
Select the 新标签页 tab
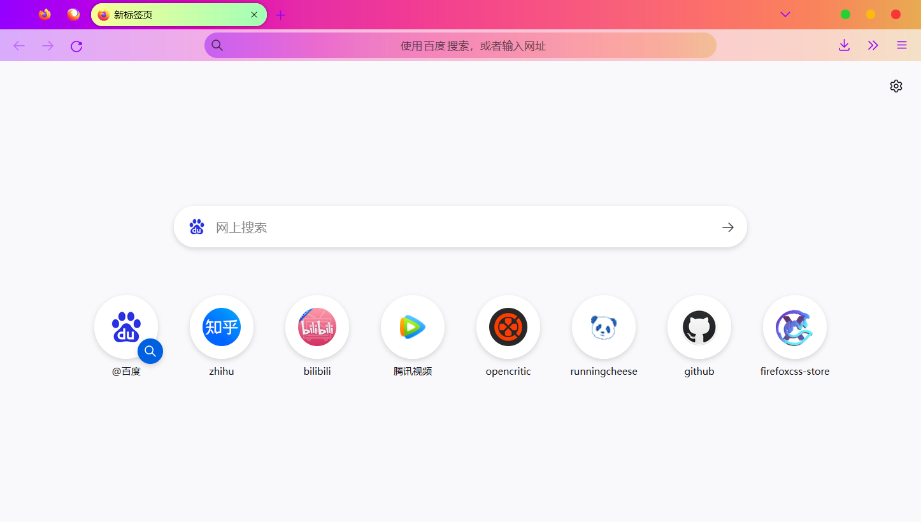coord(179,15)
